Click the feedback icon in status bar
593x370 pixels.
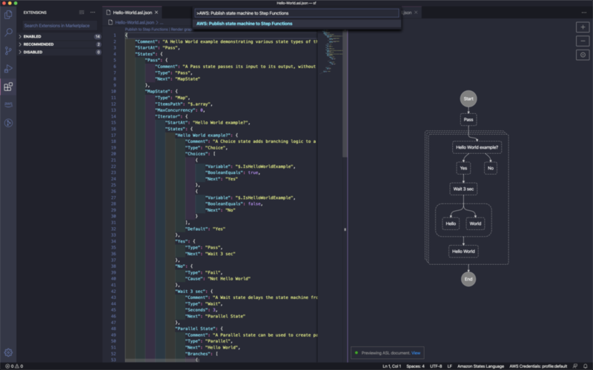tap(575, 366)
